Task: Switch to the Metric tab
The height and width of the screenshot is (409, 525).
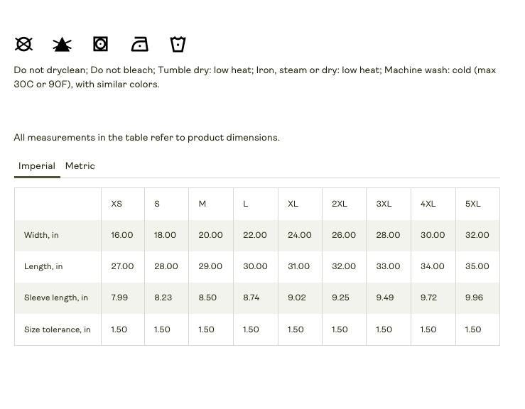Action: tap(80, 166)
